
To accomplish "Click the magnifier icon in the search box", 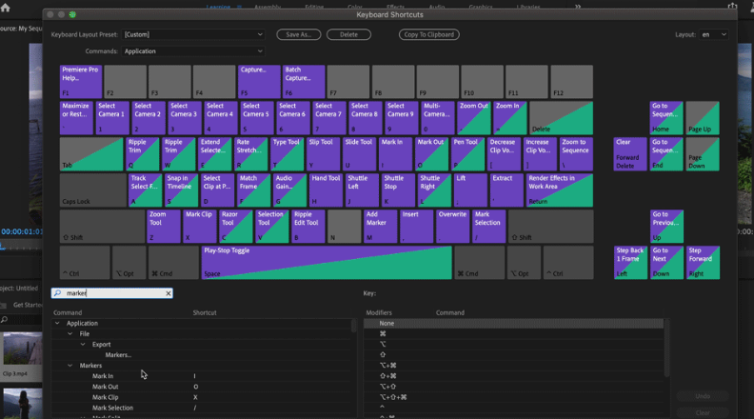I will pos(58,293).
